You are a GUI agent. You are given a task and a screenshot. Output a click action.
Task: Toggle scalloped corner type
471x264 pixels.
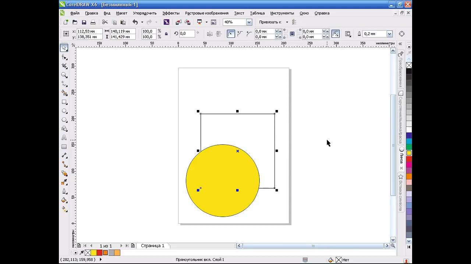point(240,34)
